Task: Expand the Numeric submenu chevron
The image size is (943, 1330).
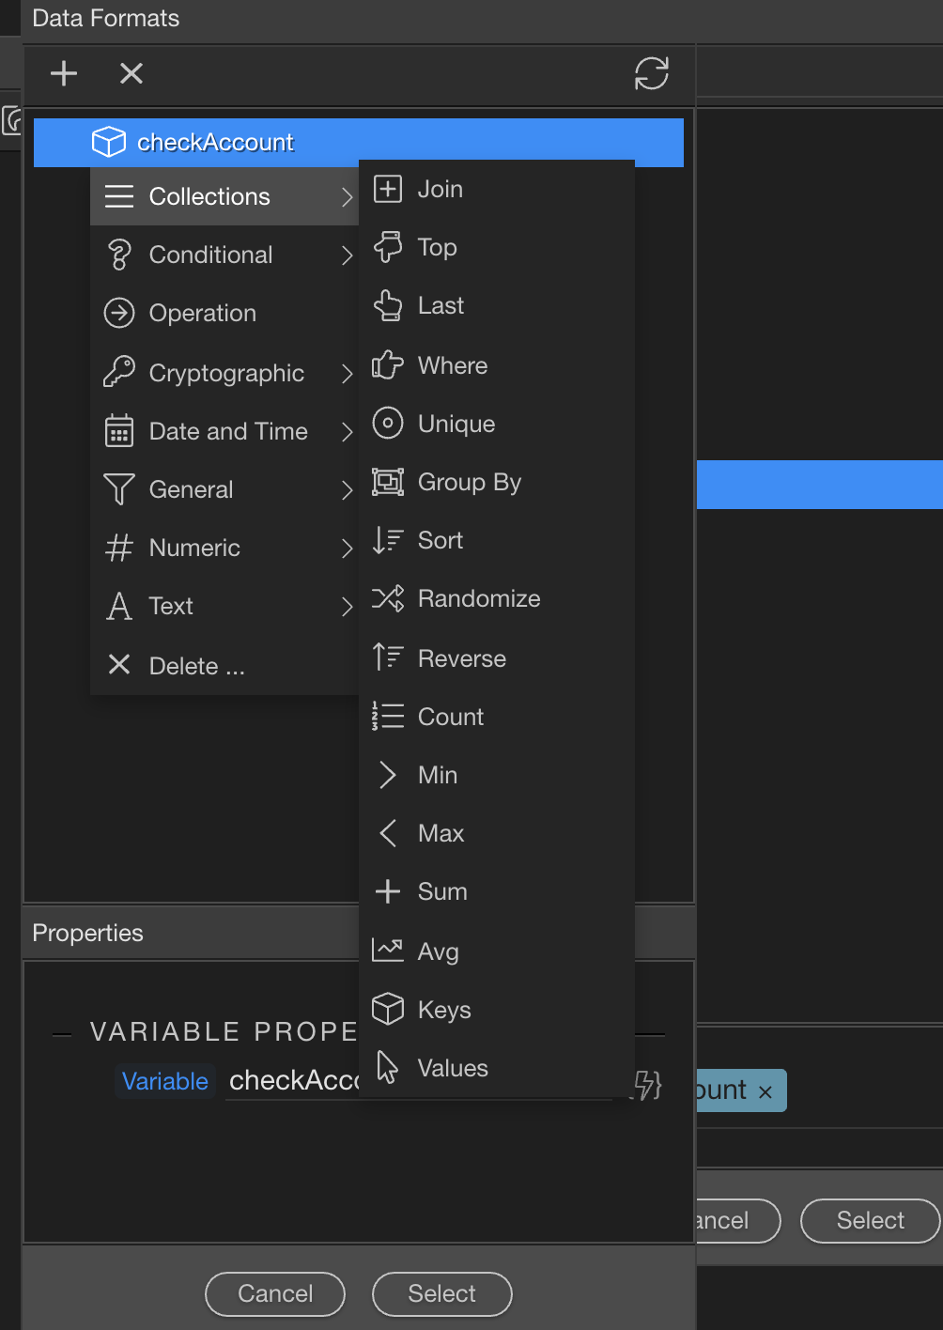Action: pyautogui.click(x=347, y=549)
